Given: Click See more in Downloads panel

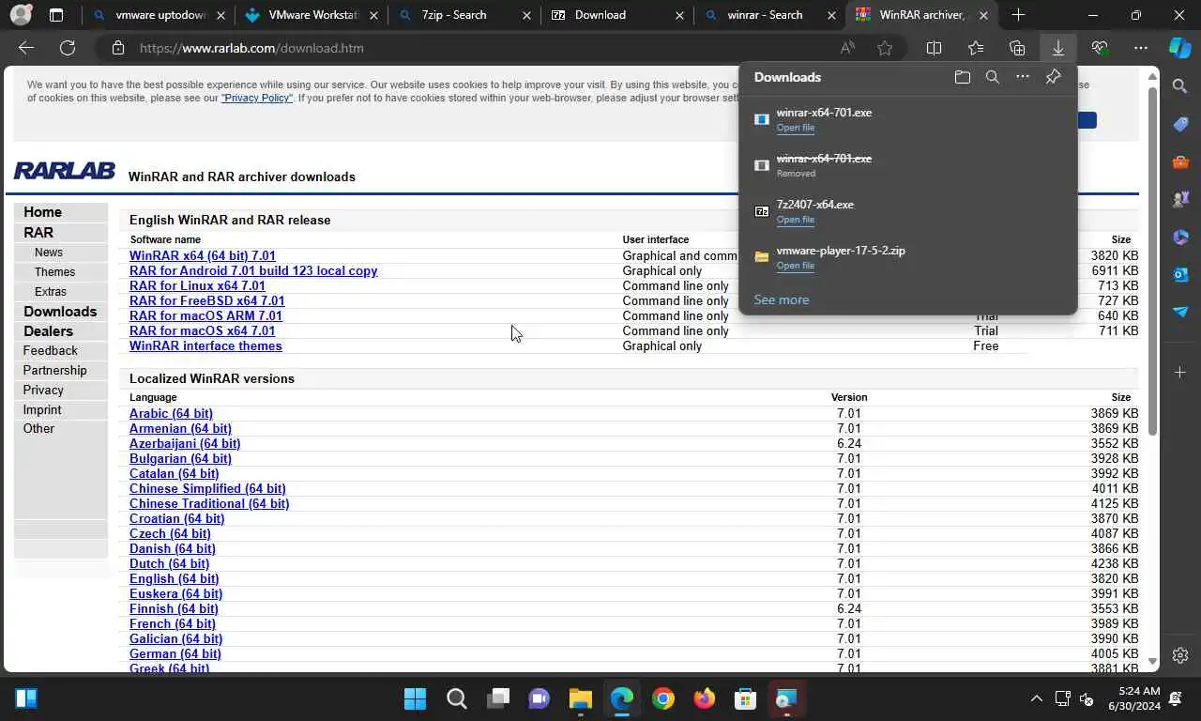Looking at the screenshot, I should pyautogui.click(x=781, y=299).
